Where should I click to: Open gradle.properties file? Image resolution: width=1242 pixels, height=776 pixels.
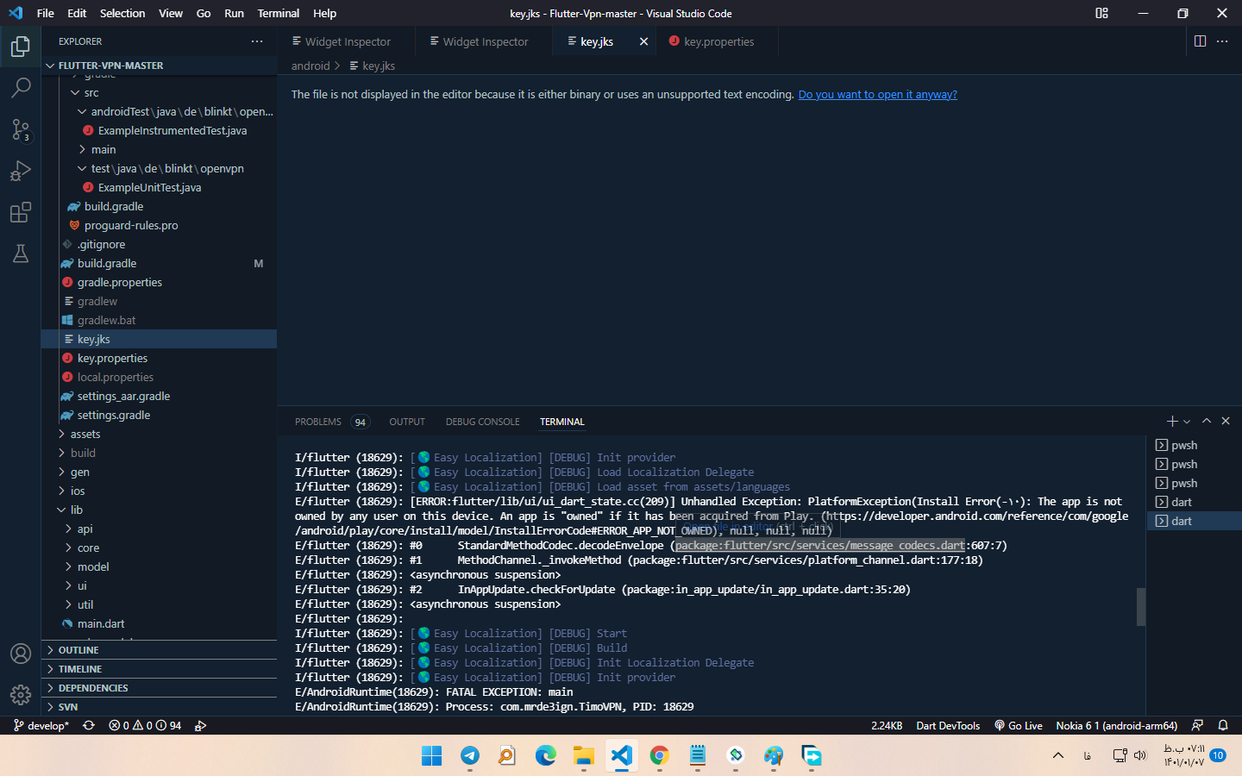coord(120,283)
